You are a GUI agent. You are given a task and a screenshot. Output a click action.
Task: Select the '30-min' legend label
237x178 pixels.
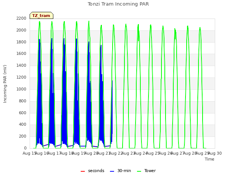[x=124, y=171]
